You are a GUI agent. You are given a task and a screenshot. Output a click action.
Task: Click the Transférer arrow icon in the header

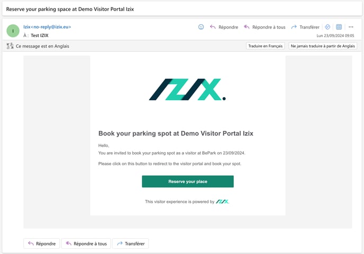point(294,27)
